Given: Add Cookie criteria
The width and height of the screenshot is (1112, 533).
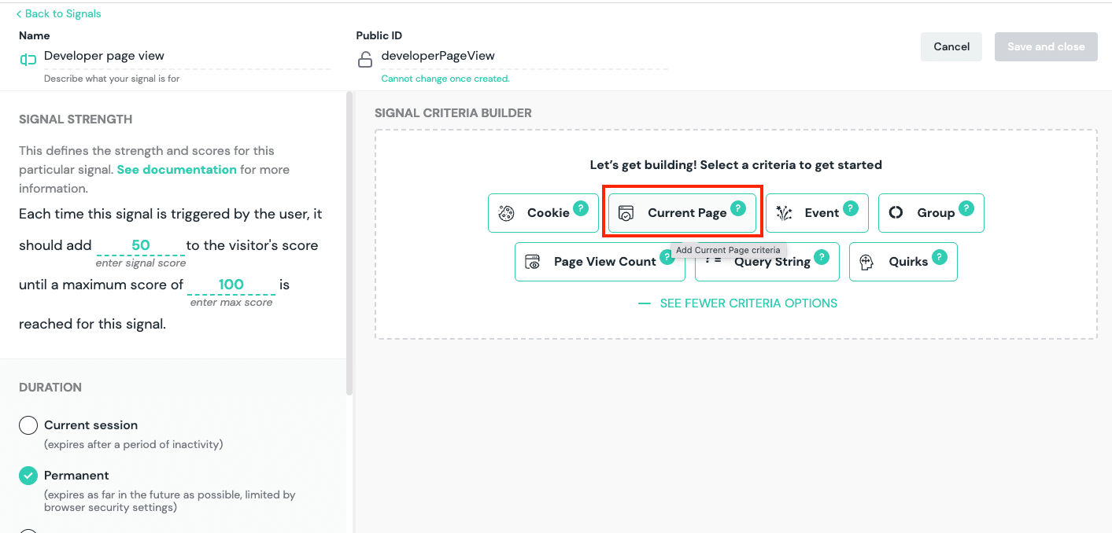Looking at the screenshot, I should pos(543,213).
